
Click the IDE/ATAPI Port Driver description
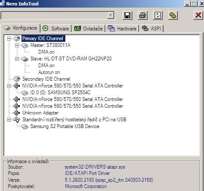pyautogui.click(x=87, y=173)
